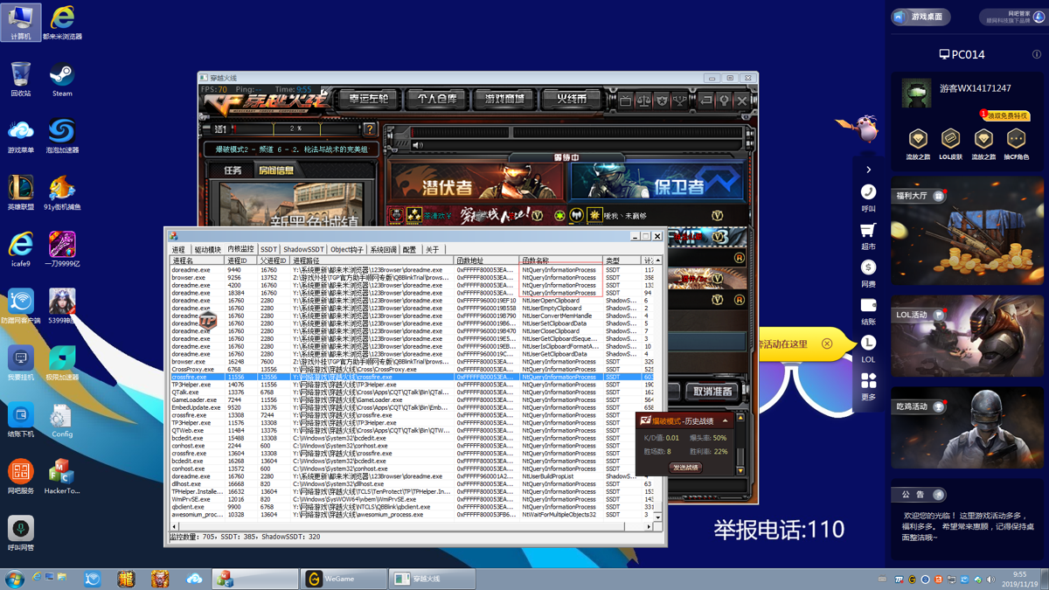Screen dimensions: 1049x590
Task: Click 发送战绩 button
Action: 685,468
